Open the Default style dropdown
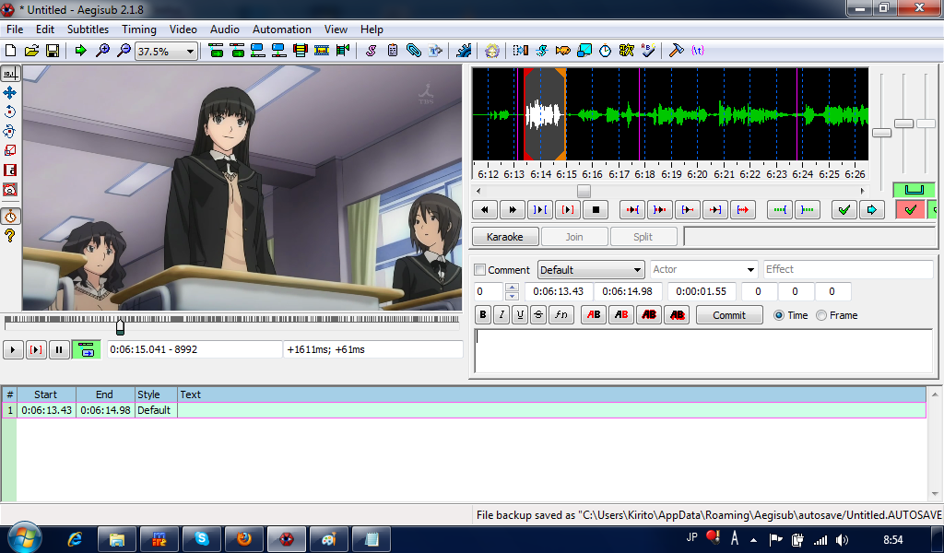Screen dimensions: 944x553 click(591, 269)
